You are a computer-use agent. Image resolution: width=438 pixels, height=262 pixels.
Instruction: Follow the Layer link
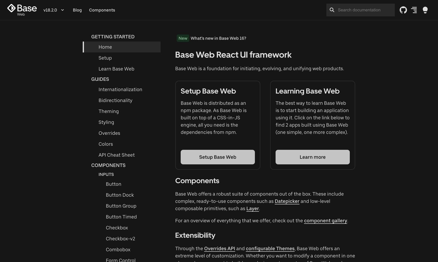click(x=252, y=209)
